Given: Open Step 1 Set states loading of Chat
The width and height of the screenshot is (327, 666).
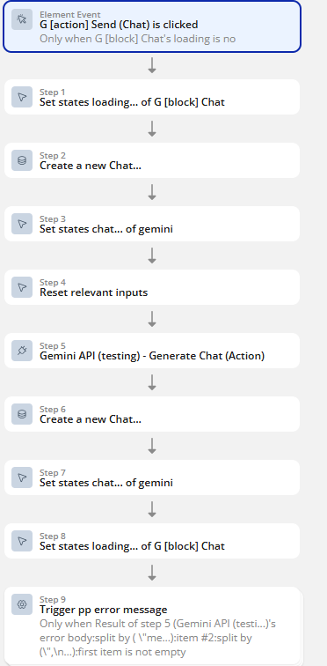Looking at the screenshot, I should (152, 97).
